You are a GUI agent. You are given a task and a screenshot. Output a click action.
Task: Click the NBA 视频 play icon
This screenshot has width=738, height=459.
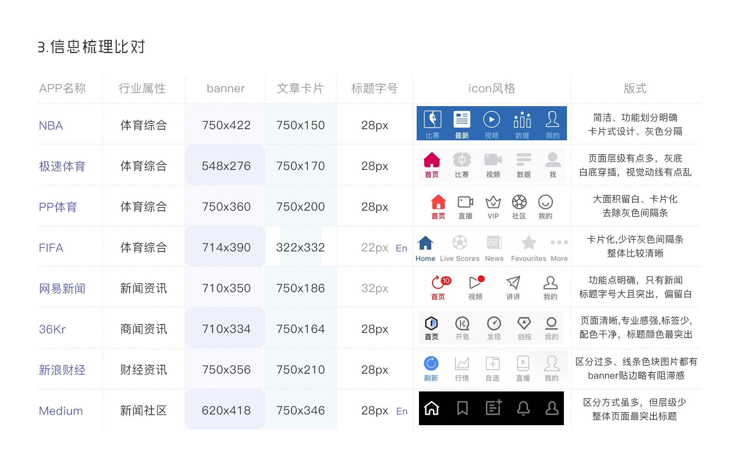point(491,120)
